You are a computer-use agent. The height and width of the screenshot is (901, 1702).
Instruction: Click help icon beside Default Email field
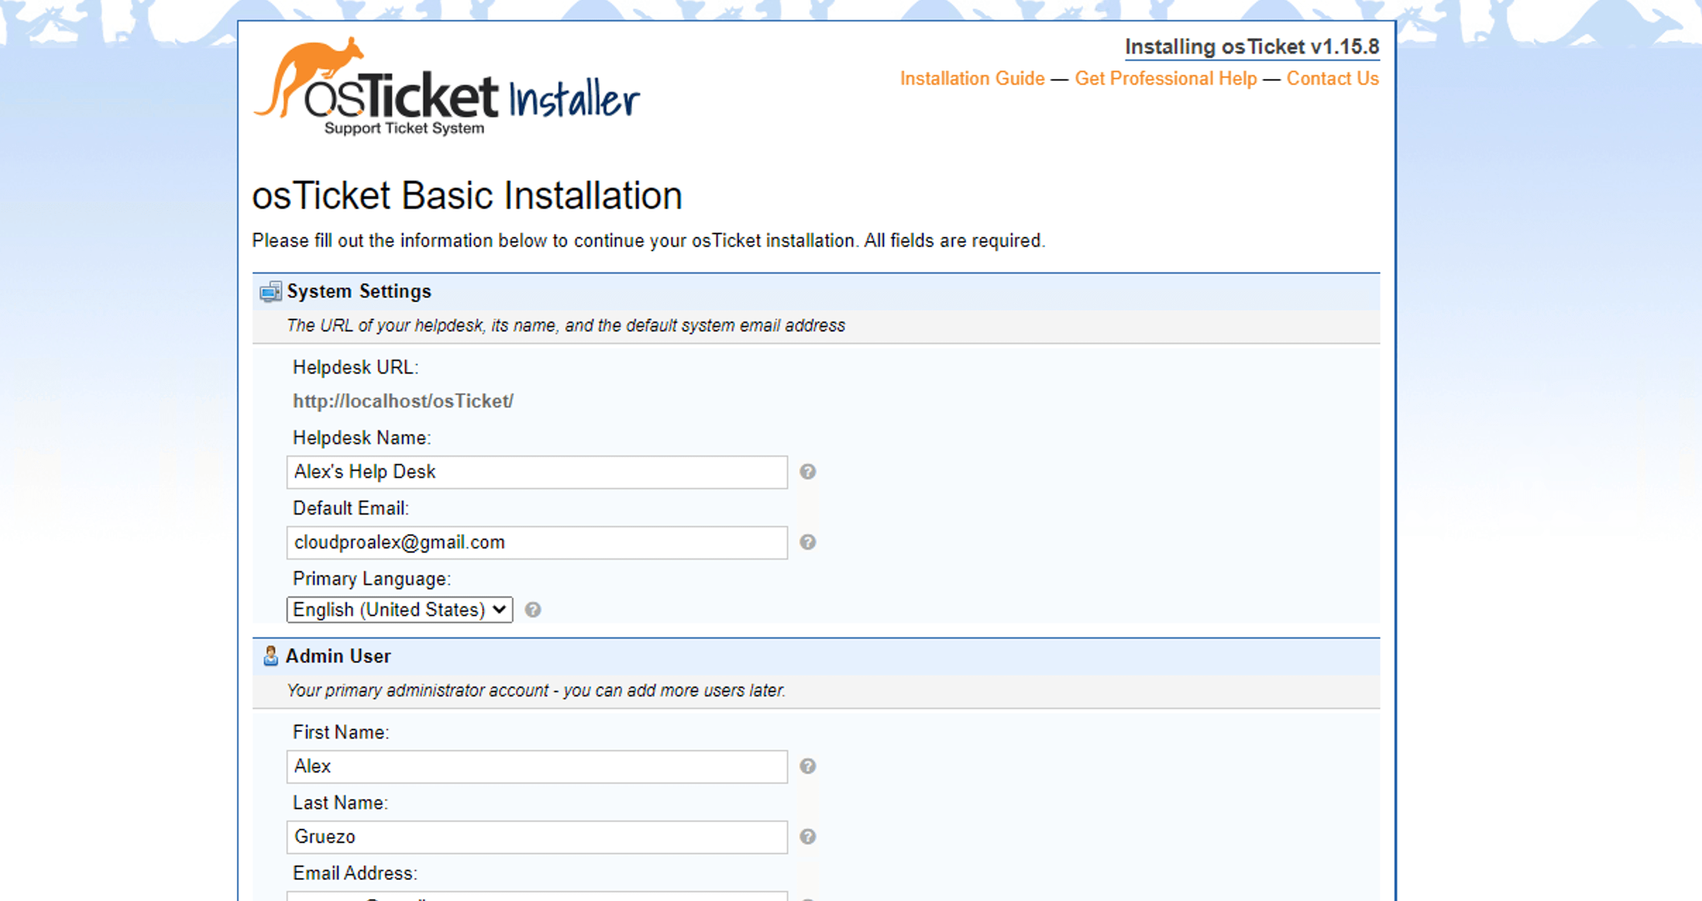(x=807, y=542)
